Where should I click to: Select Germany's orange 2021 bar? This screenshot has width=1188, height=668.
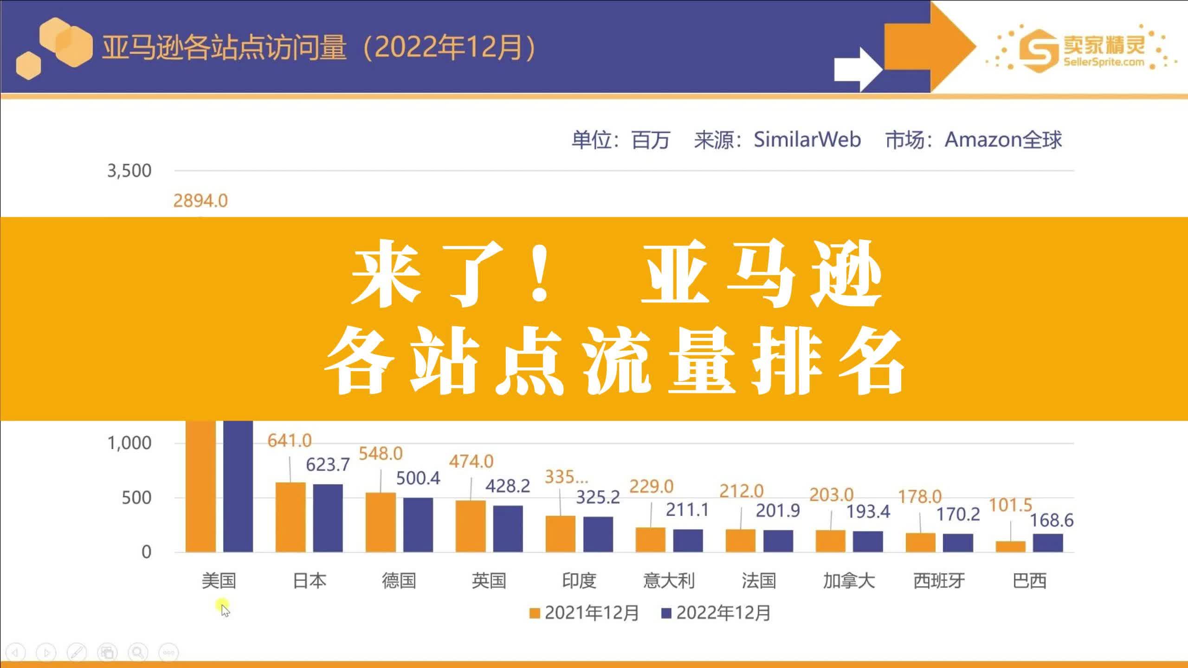pyautogui.click(x=381, y=522)
